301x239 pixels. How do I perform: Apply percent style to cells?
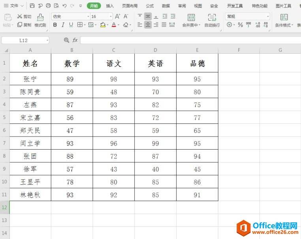pos(240,25)
